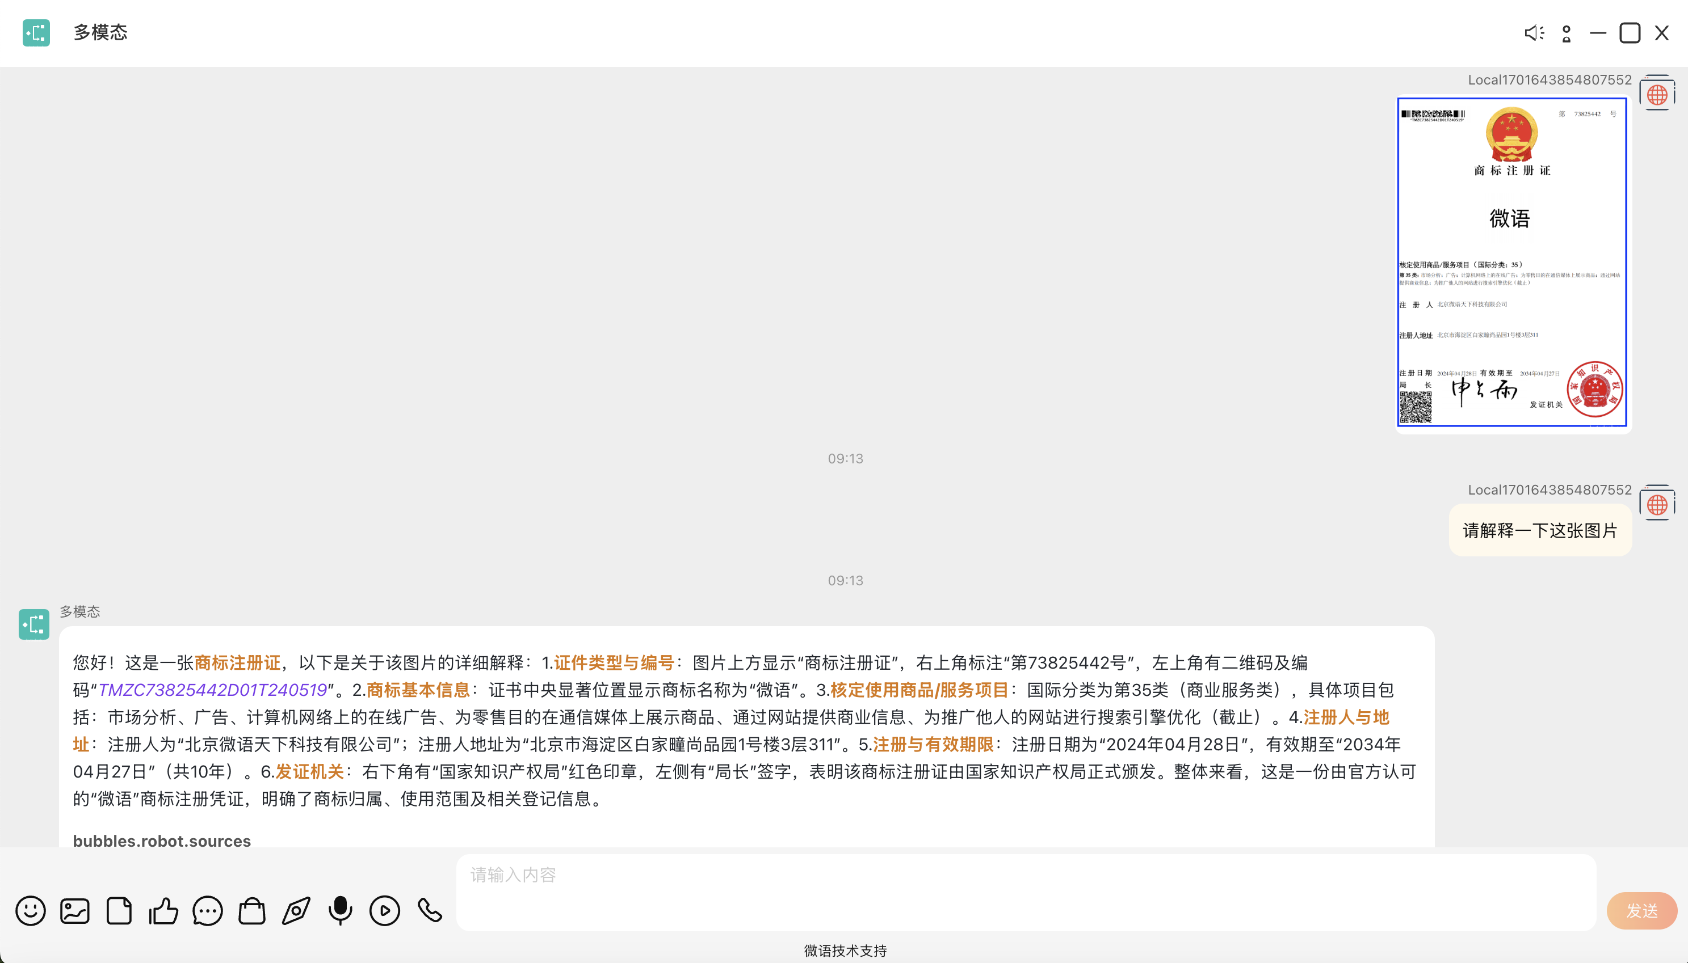The width and height of the screenshot is (1688, 963).
Task: Click the compass navigation icon
Action: 296,911
